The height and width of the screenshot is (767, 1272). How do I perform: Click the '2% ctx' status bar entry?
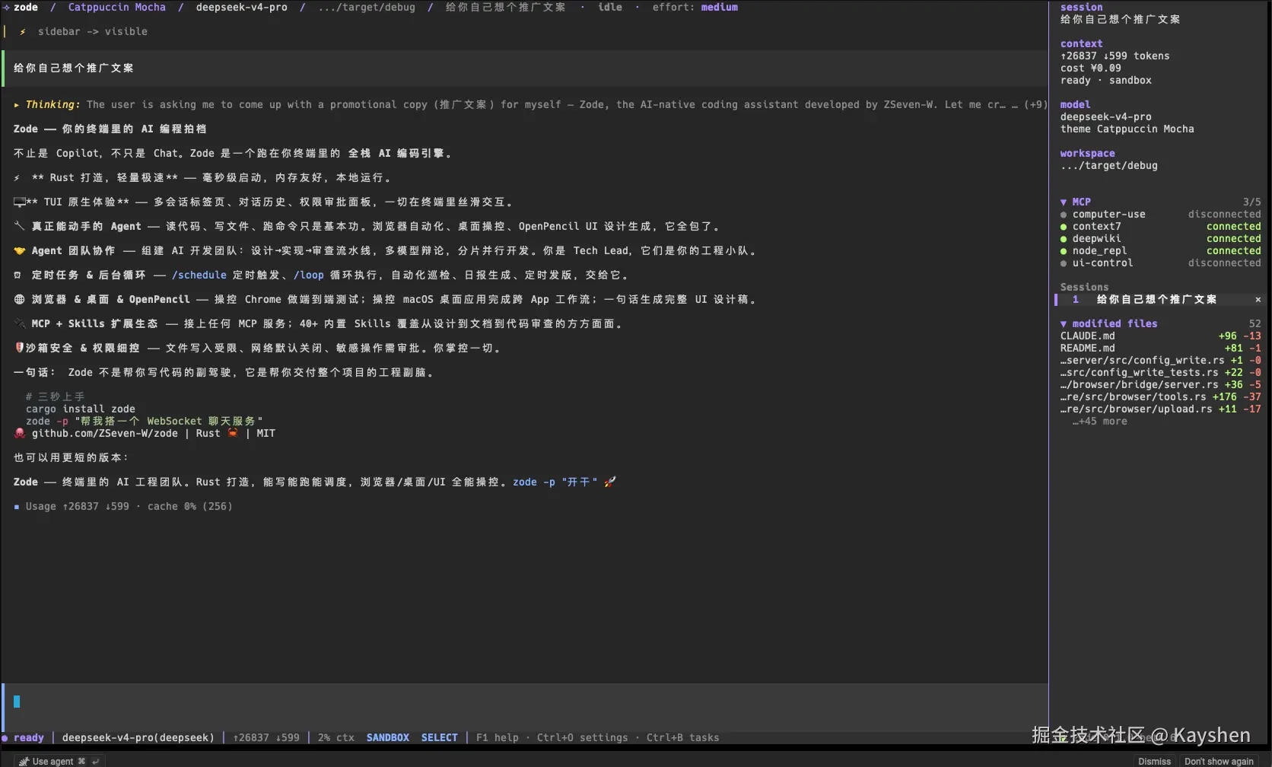(x=336, y=738)
